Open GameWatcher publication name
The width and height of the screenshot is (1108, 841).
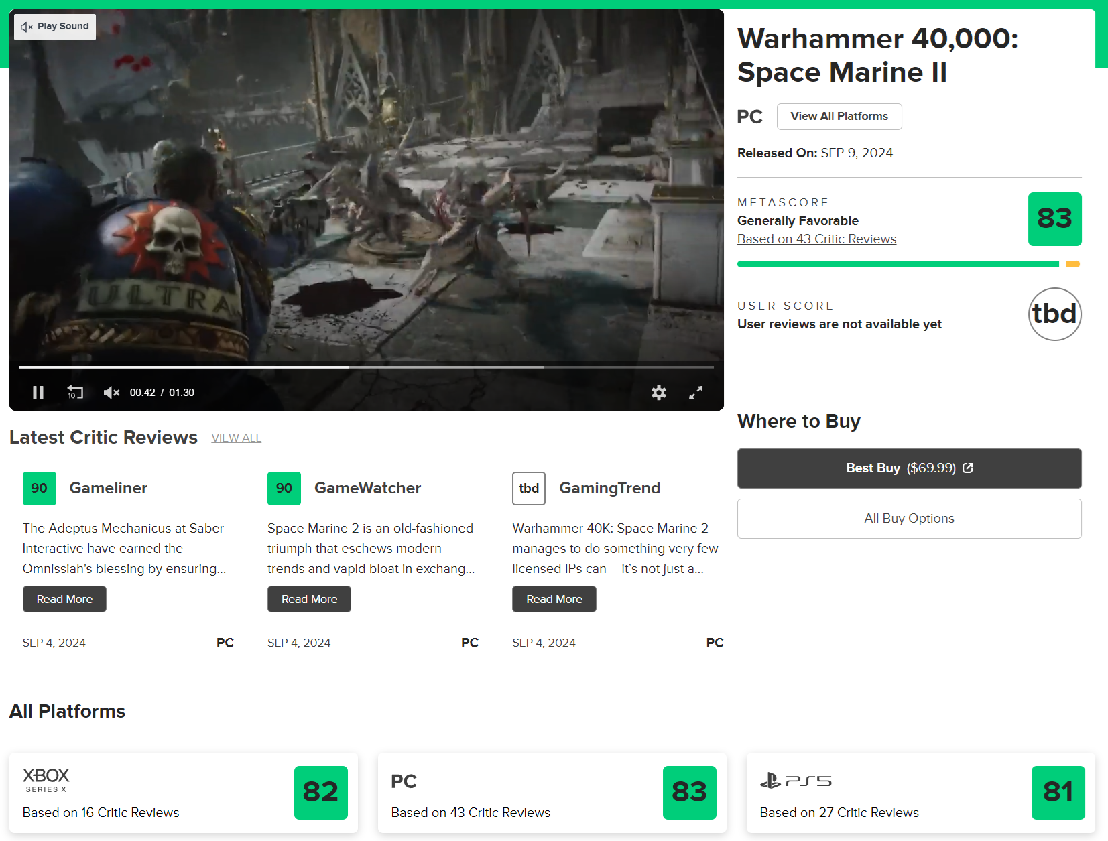[x=368, y=488]
